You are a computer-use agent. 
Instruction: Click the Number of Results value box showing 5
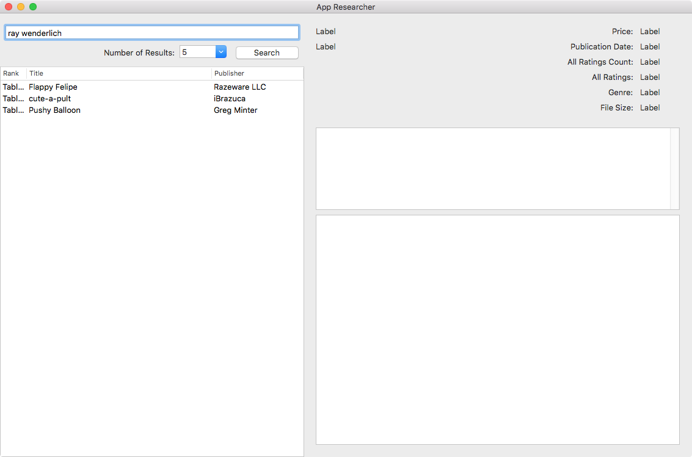pyautogui.click(x=197, y=52)
